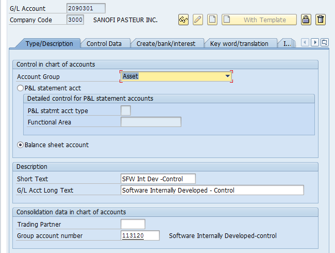
Task: Open the Account Group dropdown
Action: coord(227,76)
